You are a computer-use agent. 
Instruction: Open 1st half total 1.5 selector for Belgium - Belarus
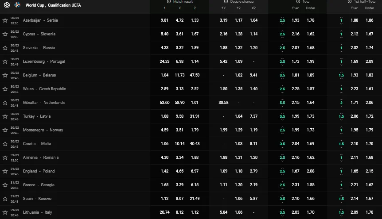coord(341,76)
